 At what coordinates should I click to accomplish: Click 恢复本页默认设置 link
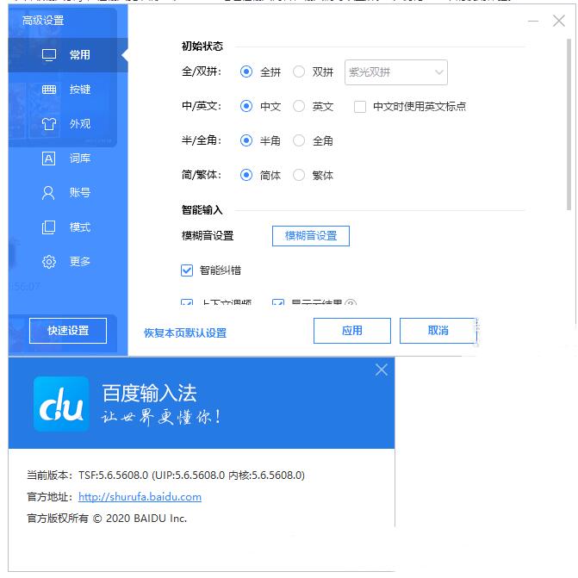(185, 333)
